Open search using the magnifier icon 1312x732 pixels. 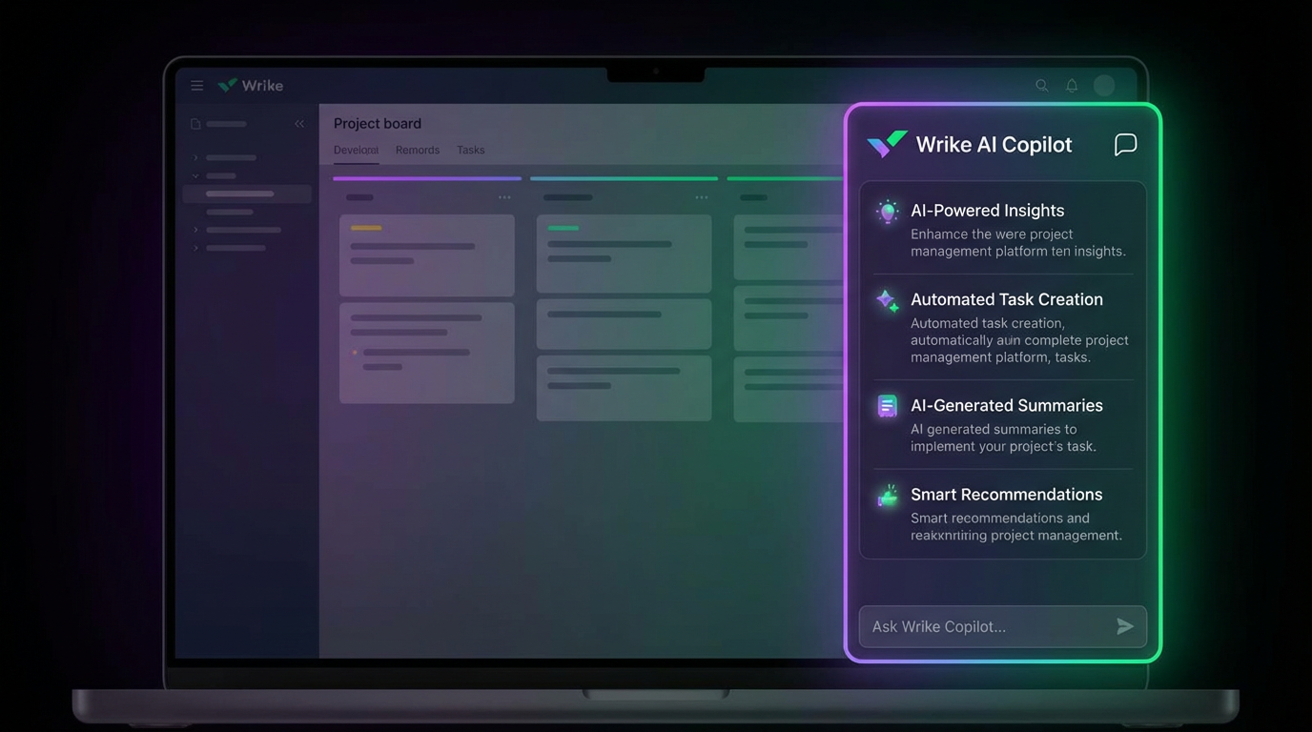click(x=1042, y=85)
